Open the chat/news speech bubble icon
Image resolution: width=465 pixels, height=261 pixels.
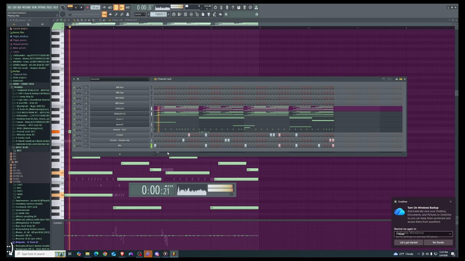250,7
